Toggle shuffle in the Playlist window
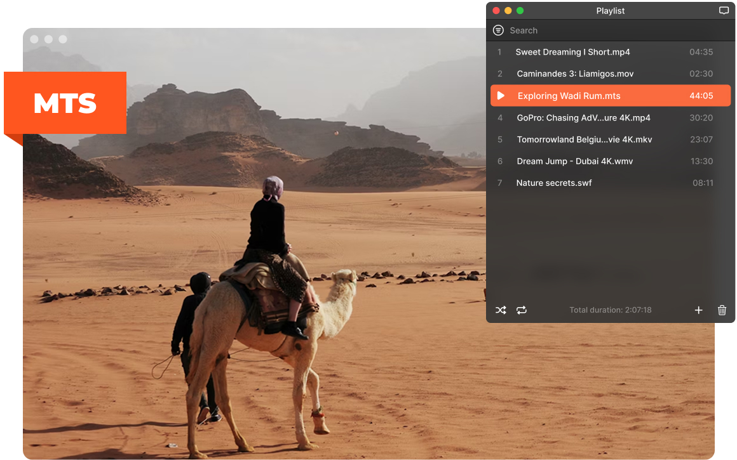The image size is (737, 460). 501,310
